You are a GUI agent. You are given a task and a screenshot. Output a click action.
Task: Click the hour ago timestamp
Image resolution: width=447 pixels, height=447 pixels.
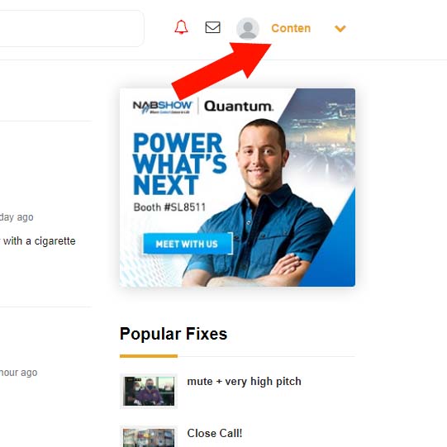coord(18,373)
